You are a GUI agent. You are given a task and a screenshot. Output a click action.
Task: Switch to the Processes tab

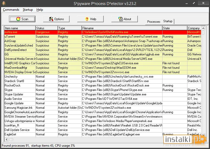[154, 22]
